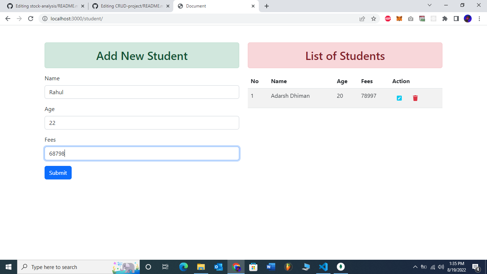Launch Visual Studio Code from taskbar

(x=323, y=267)
